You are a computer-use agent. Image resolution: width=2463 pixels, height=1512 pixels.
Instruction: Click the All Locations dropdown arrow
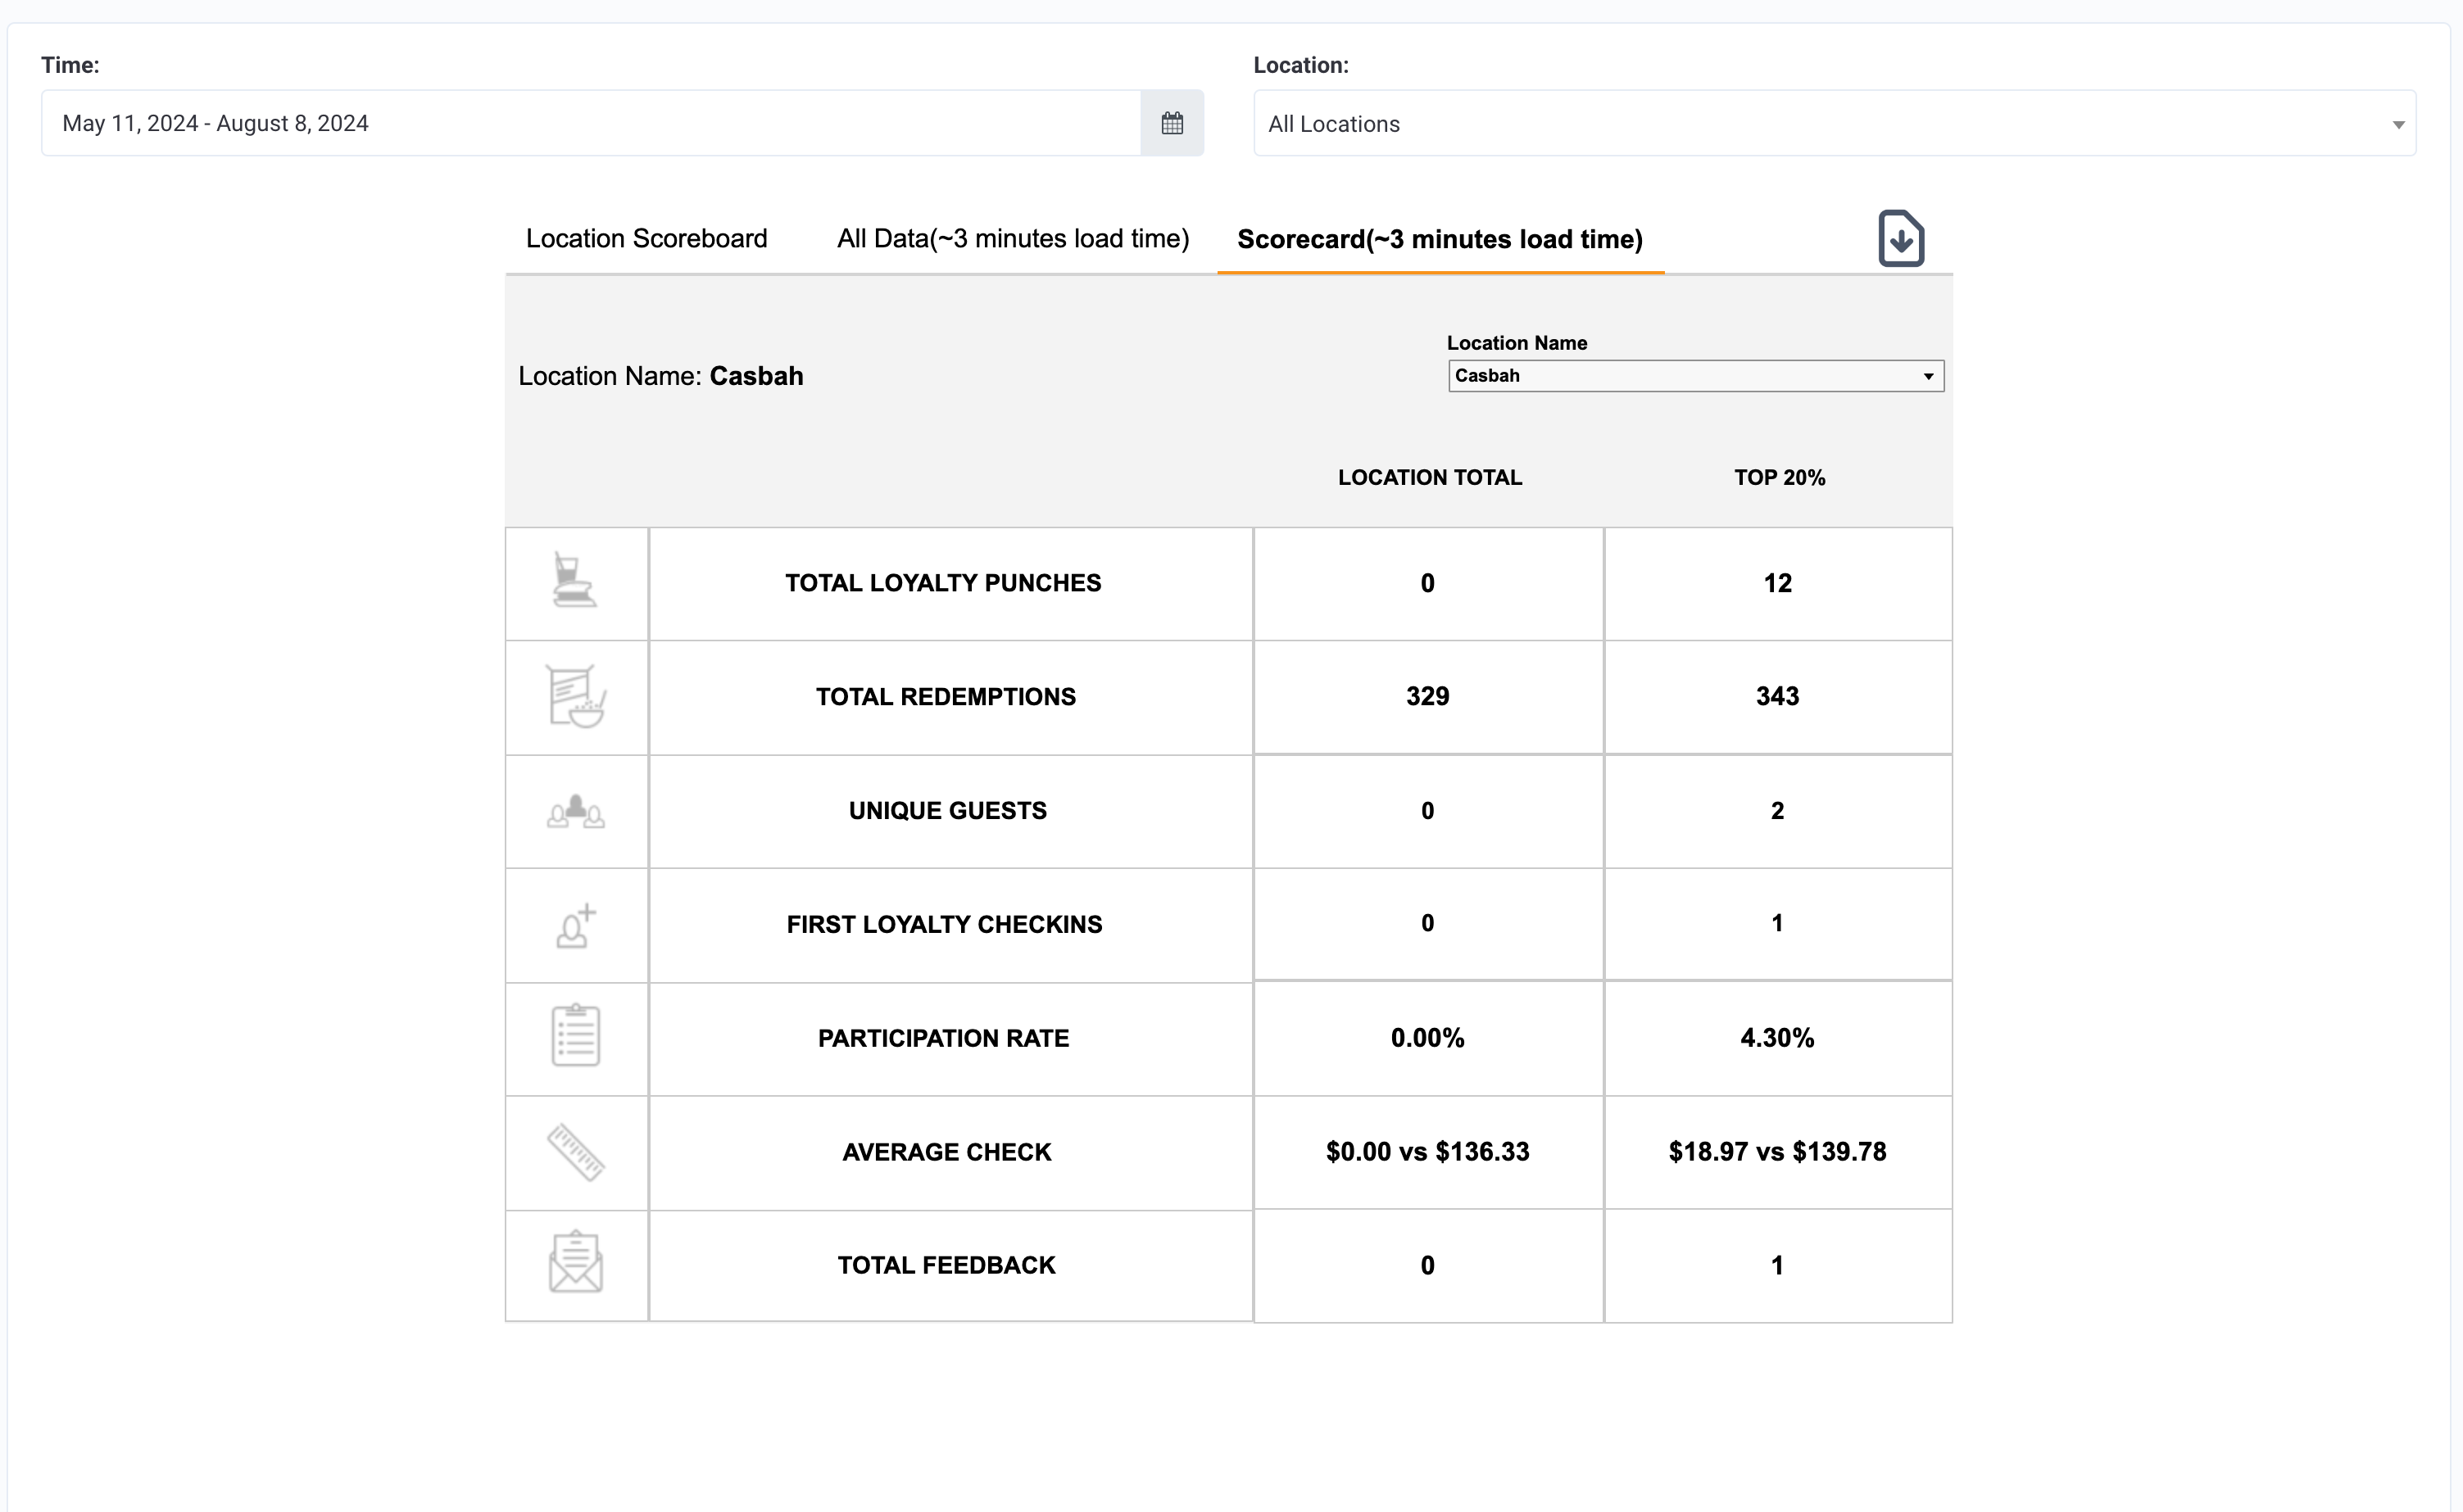coord(2398,125)
